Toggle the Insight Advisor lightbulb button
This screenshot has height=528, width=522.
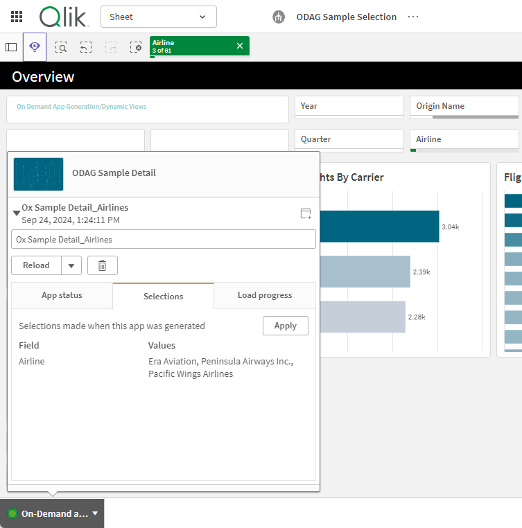pyautogui.click(x=35, y=47)
